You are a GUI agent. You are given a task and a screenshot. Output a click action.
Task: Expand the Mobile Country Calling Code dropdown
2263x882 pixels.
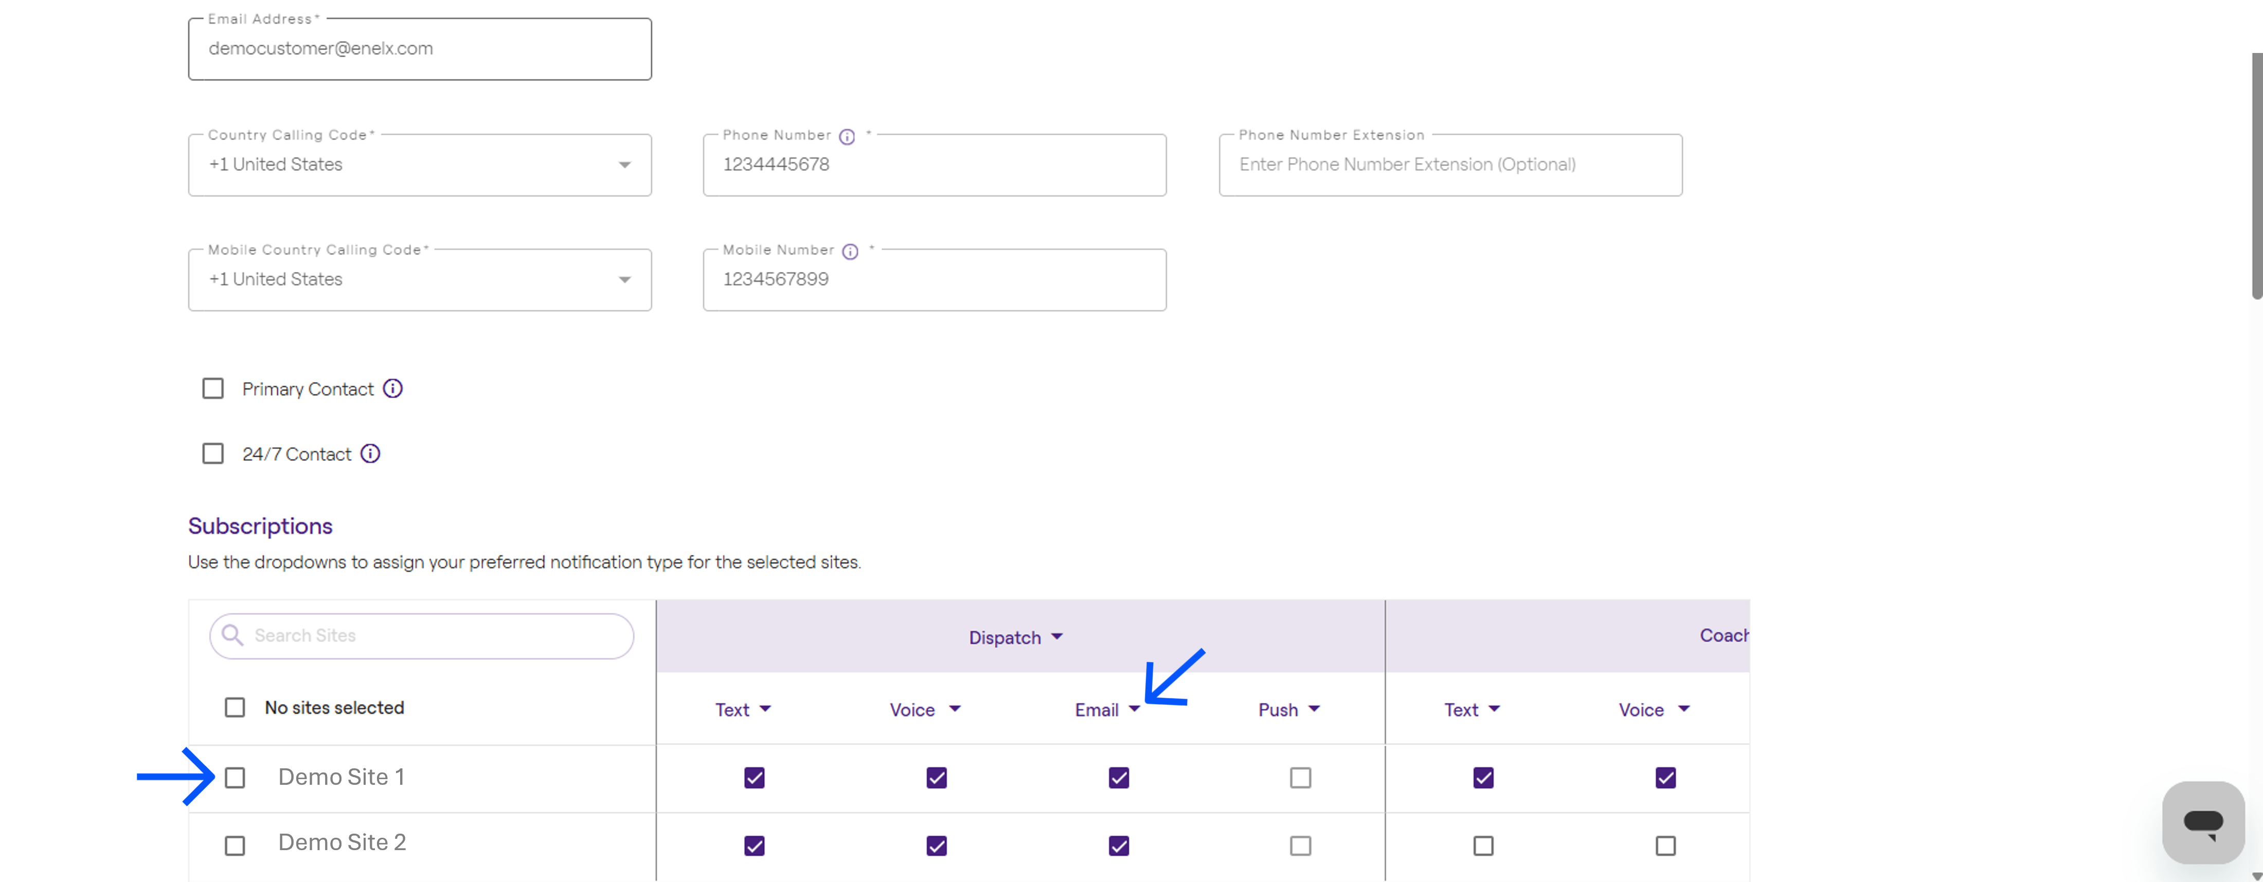pyautogui.click(x=420, y=279)
